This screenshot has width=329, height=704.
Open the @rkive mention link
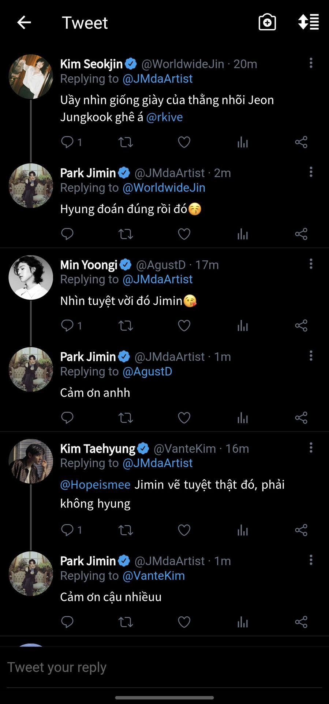(x=164, y=117)
